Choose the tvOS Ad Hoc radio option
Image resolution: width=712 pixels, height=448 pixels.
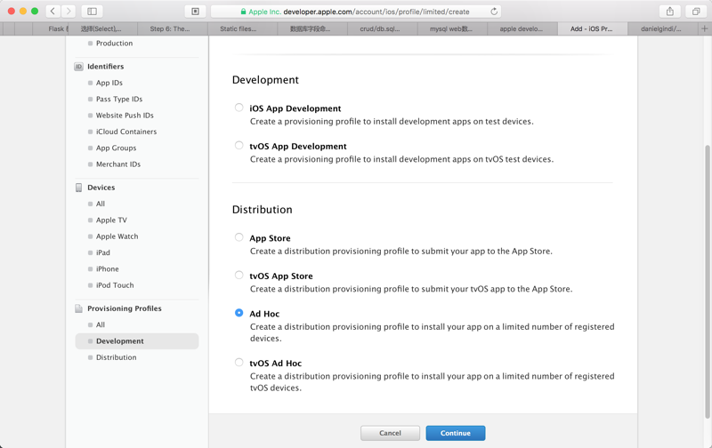pos(239,363)
